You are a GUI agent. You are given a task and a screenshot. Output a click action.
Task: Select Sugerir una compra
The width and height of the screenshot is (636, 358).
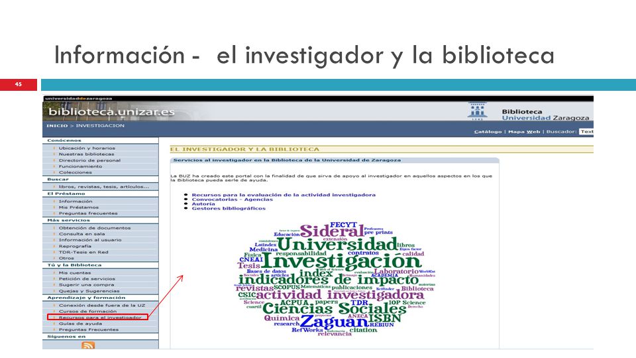click(86, 285)
